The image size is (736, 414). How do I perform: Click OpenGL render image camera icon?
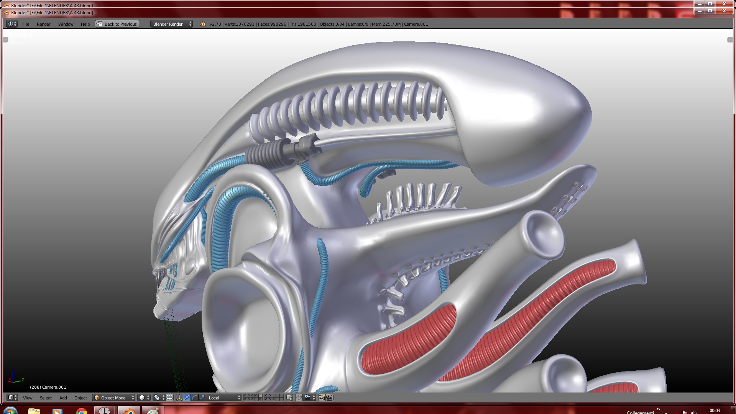pyautogui.click(x=322, y=398)
